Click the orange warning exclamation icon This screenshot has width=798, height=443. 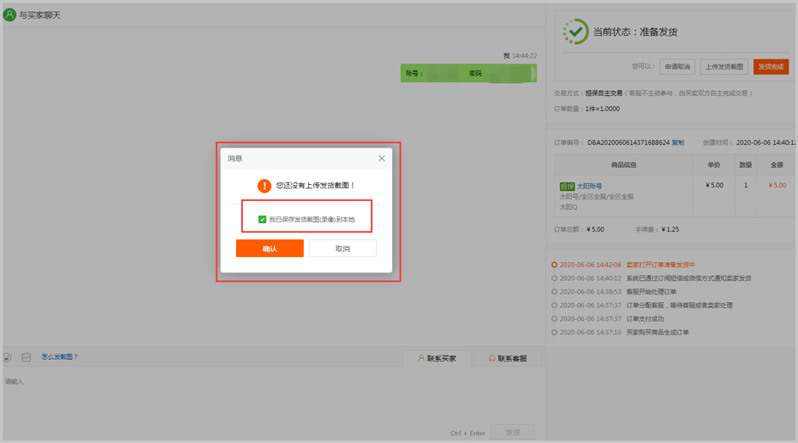point(264,186)
